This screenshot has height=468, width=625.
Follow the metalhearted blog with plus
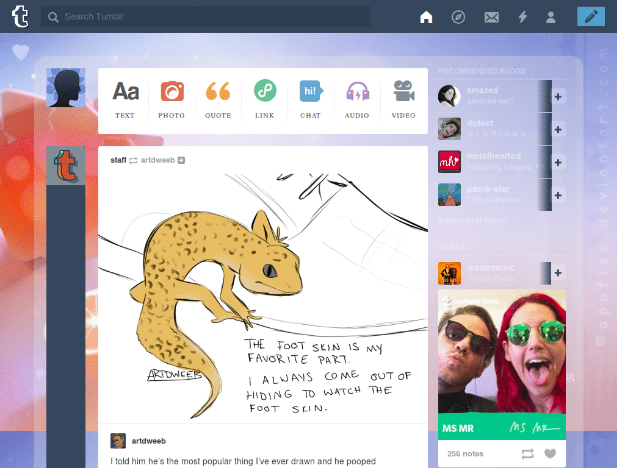pos(558,162)
